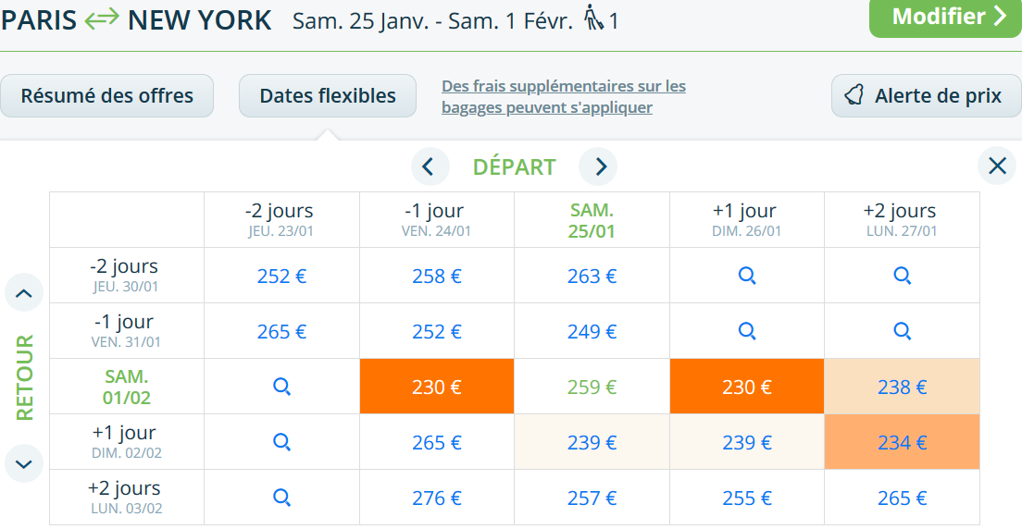Set up an Alerte de prix
The width and height of the screenshot is (1022, 529).
(926, 96)
